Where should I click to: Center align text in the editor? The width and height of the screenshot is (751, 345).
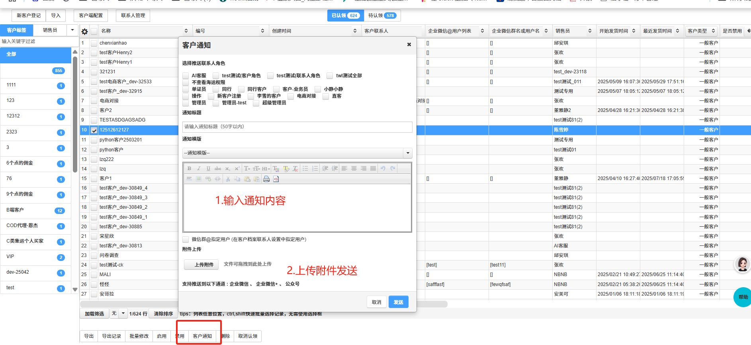[354, 169]
